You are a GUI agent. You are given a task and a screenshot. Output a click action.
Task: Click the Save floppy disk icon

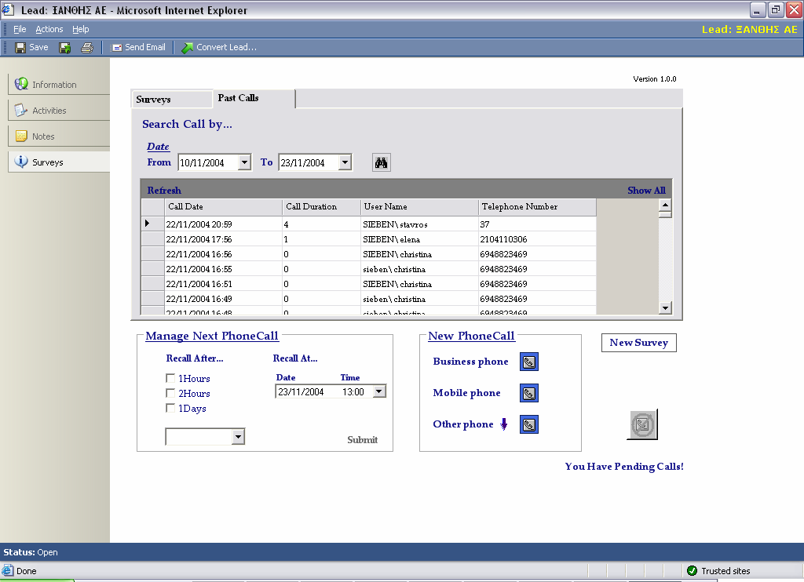click(x=20, y=48)
